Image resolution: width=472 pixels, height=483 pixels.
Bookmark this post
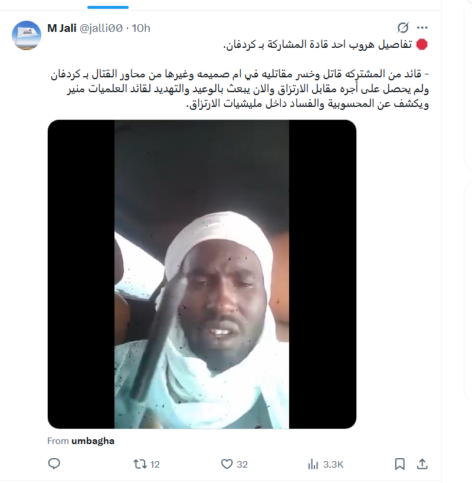[399, 464]
